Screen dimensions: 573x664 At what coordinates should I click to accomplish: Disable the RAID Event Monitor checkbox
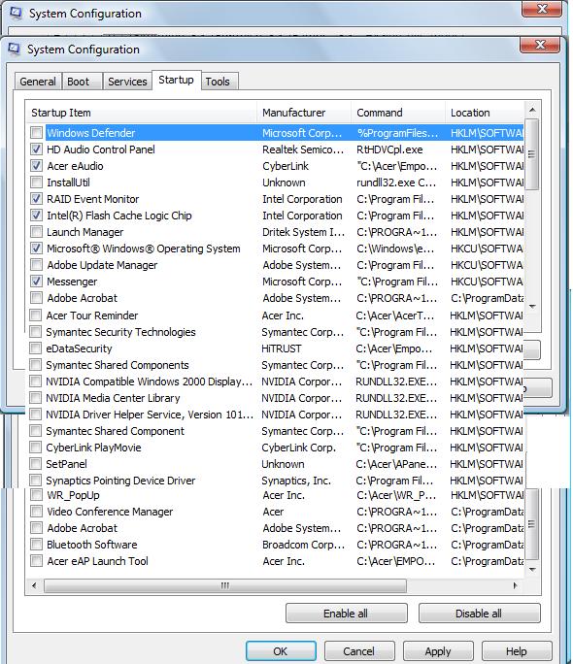37,199
